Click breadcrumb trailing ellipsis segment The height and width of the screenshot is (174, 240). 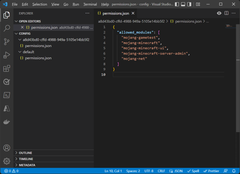pyautogui.click(x=207, y=21)
